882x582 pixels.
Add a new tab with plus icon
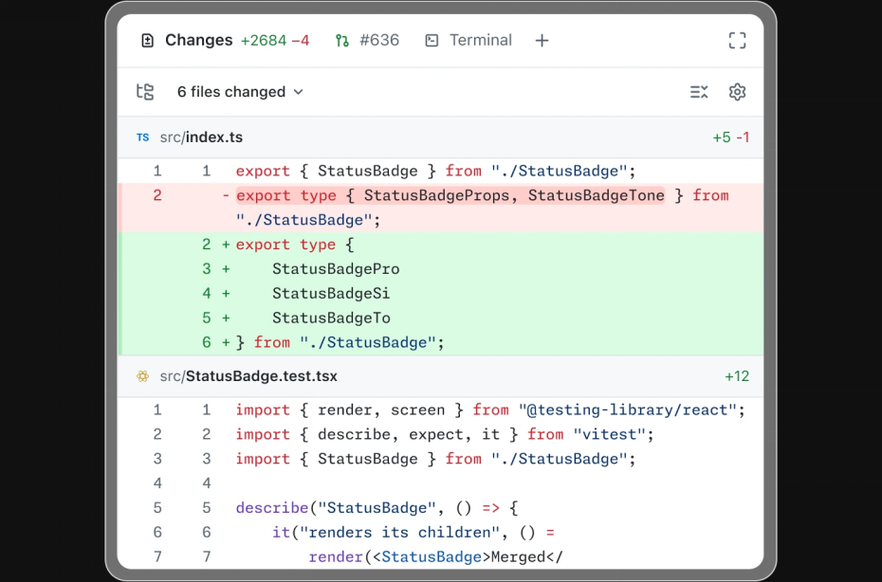point(542,41)
